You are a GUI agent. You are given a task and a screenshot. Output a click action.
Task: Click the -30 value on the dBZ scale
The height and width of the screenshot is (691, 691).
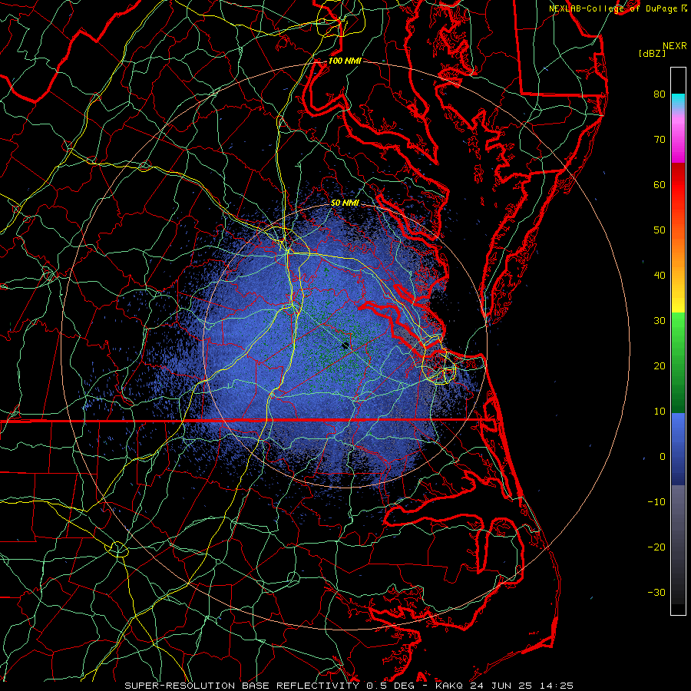[656, 592]
